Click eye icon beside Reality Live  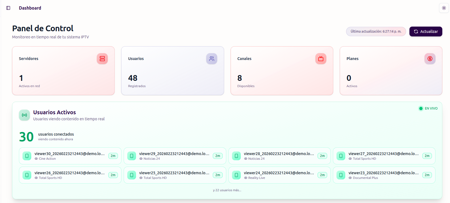pos(246,178)
